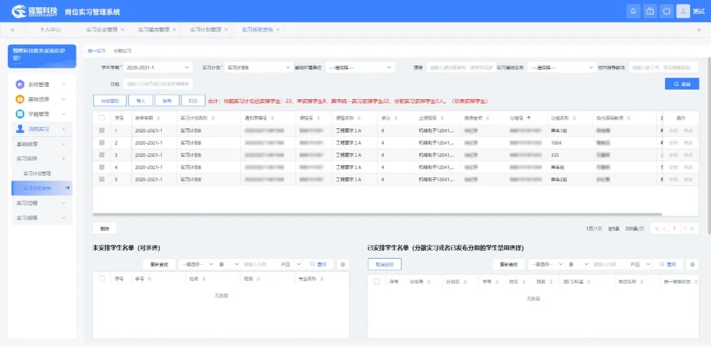Toggle the select-all checkbox in main table header
This screenshot has width=711, height=347.
point(101,118)
